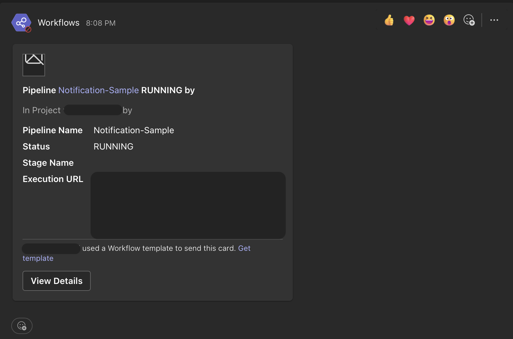Click the add reaction button below the card
This screenshot has width=513, height=339.
point(22,326)
